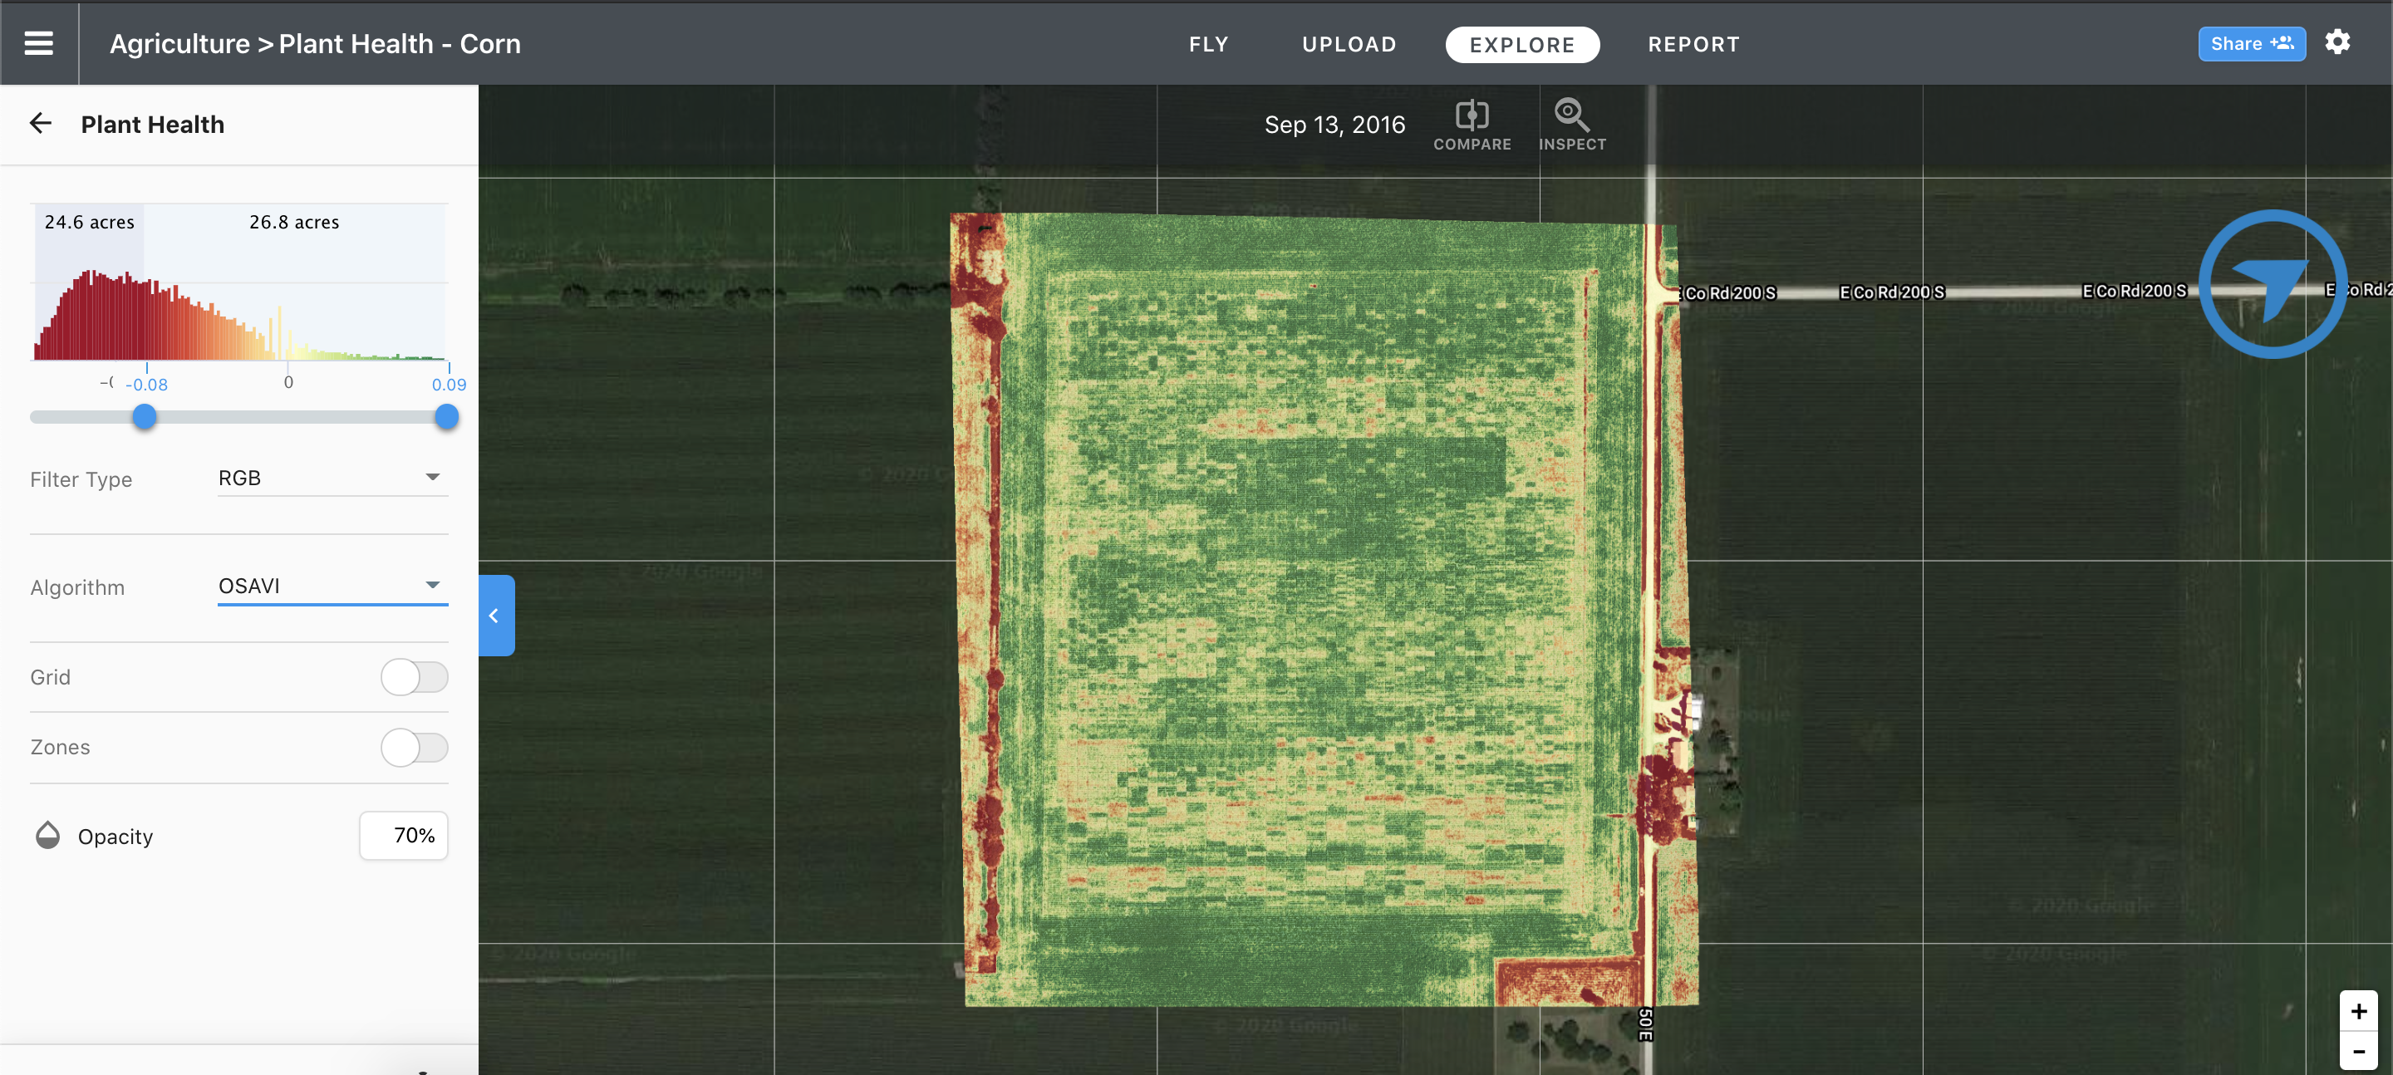Open the hamburger main menu

click(38, 44)
